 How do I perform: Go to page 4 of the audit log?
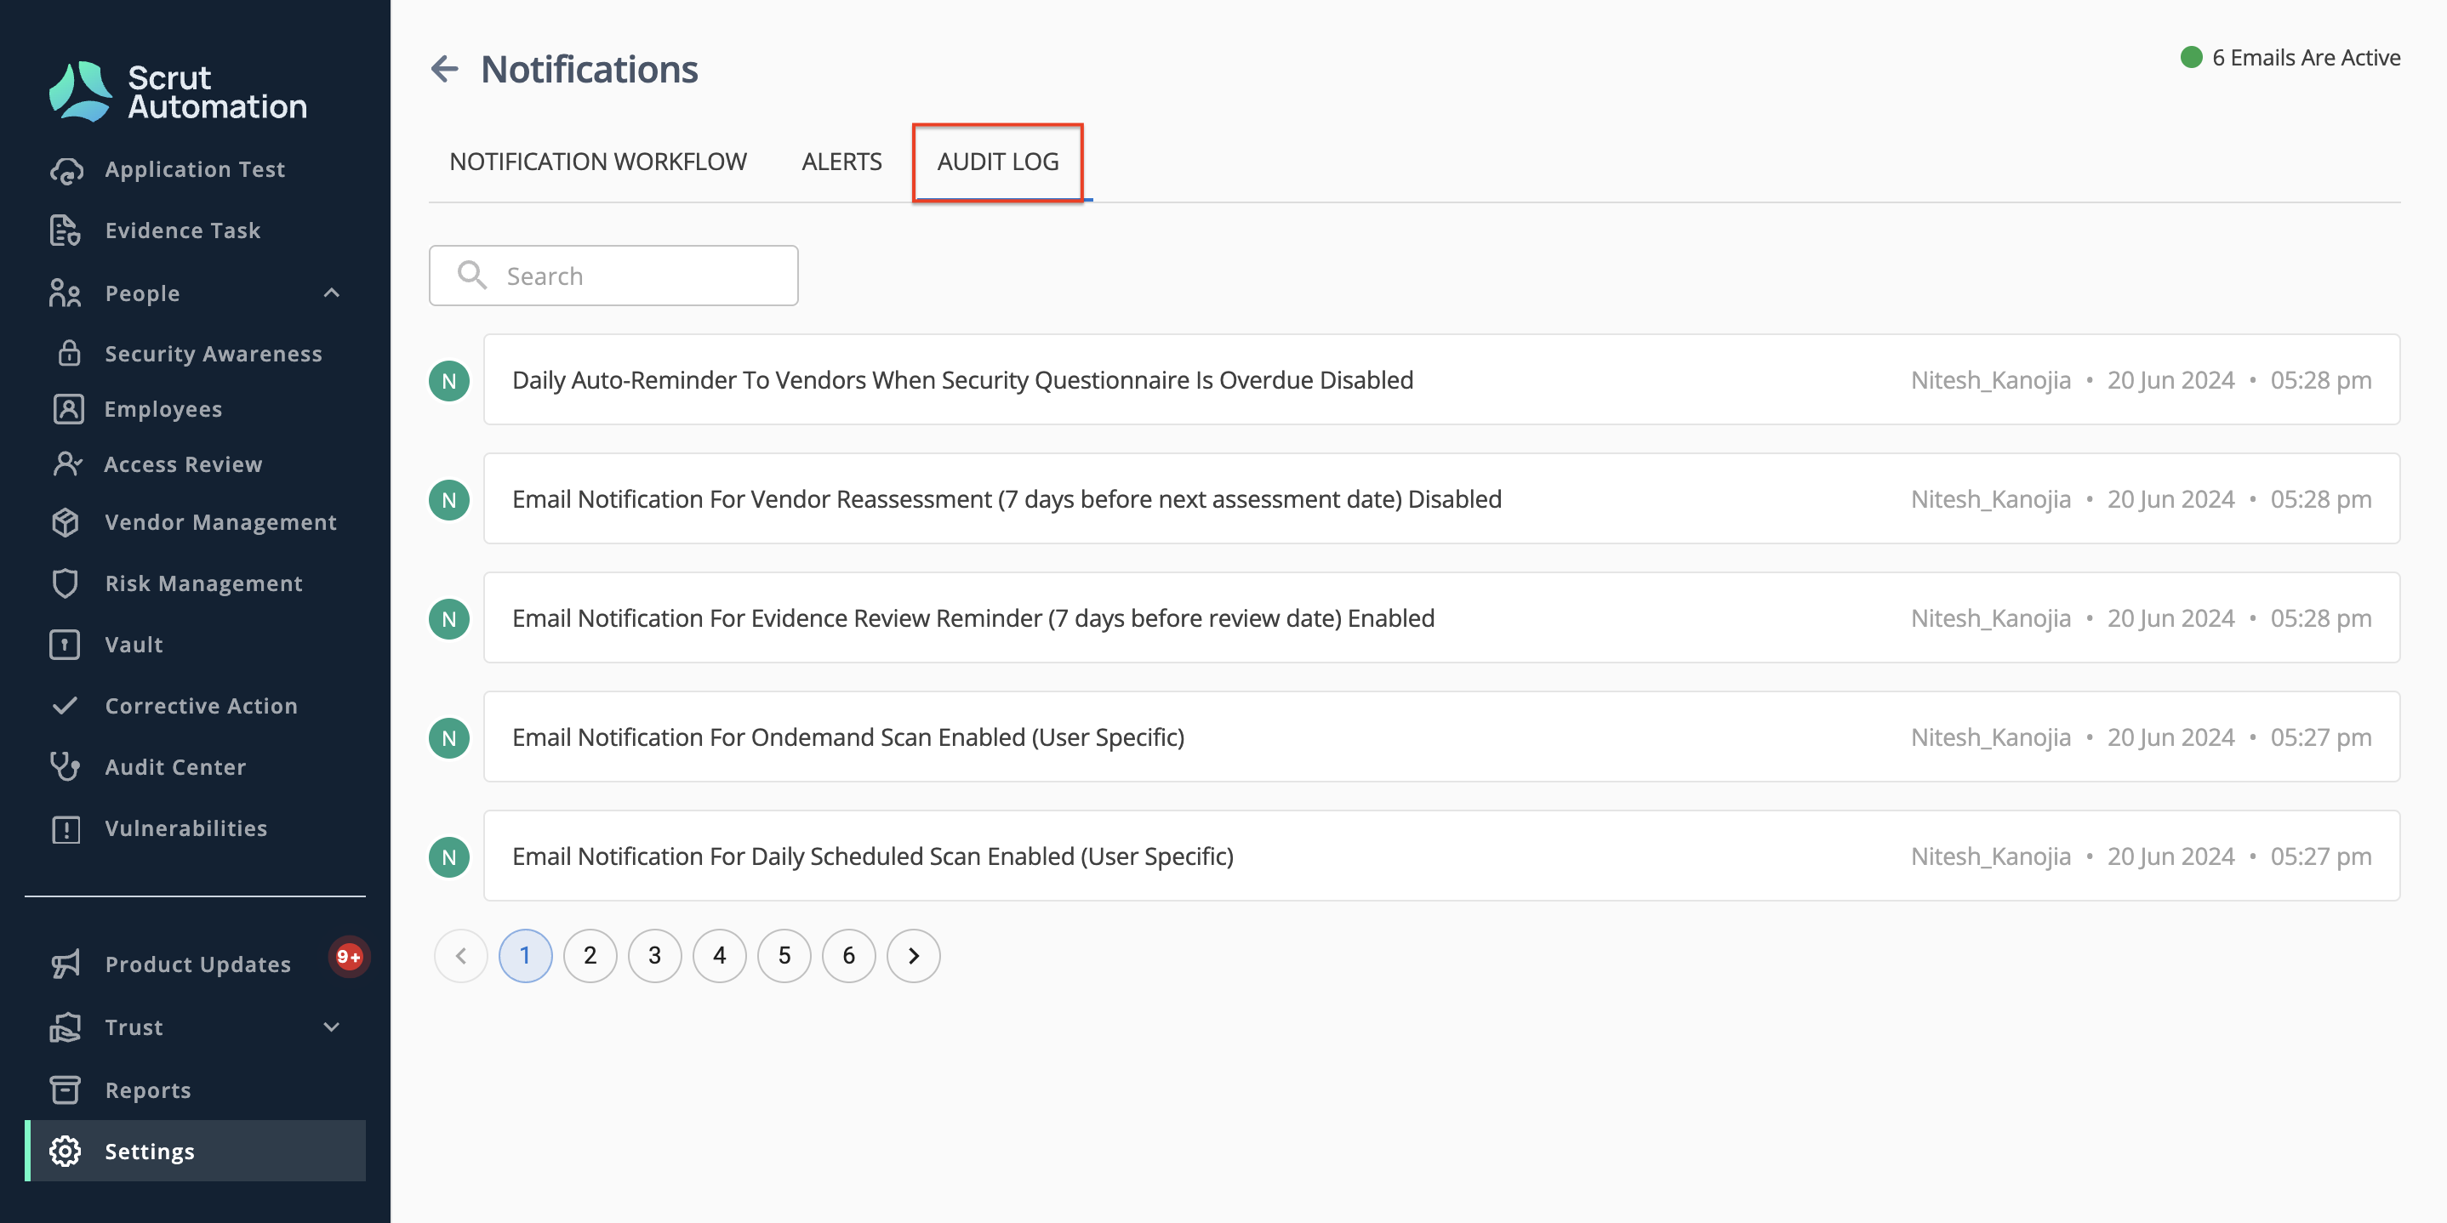click(x=719, y=955)
